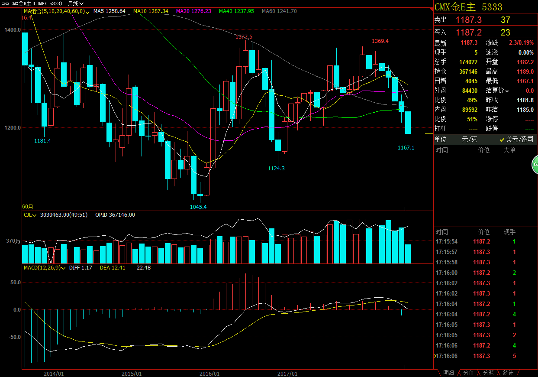
Task: Open the 结算价 dropdown arrow
Action: pyautogui.click(x=507, y=91)
